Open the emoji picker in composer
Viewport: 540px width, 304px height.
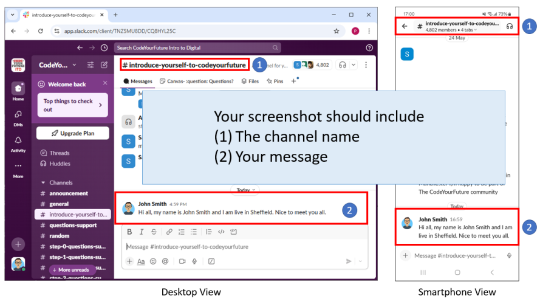153,261
